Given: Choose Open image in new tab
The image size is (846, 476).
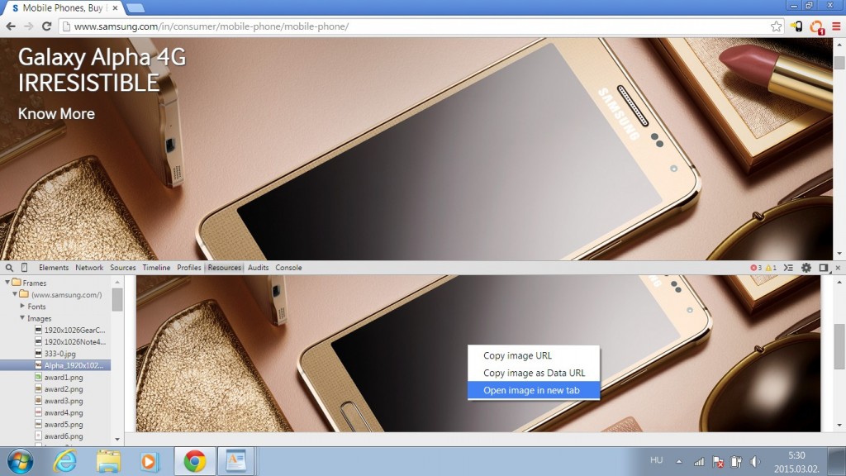Looking at the screenshot, I should [x=531, y=391].
